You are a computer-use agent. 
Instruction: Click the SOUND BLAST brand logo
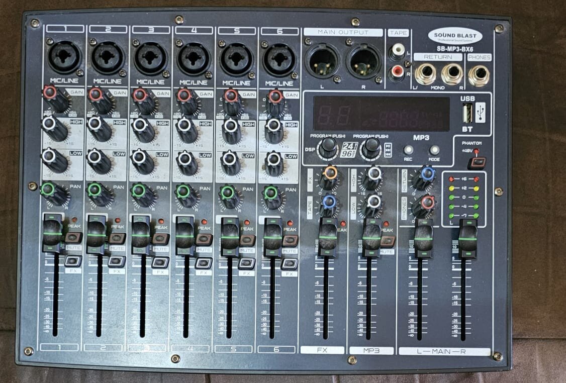coord(455,37)
